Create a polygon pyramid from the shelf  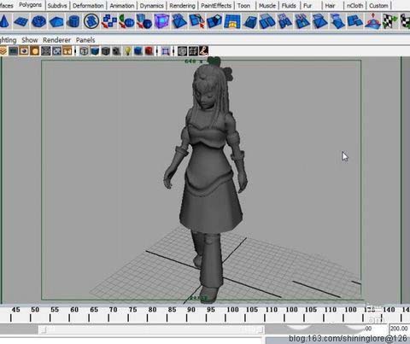(x=56, y=21)
